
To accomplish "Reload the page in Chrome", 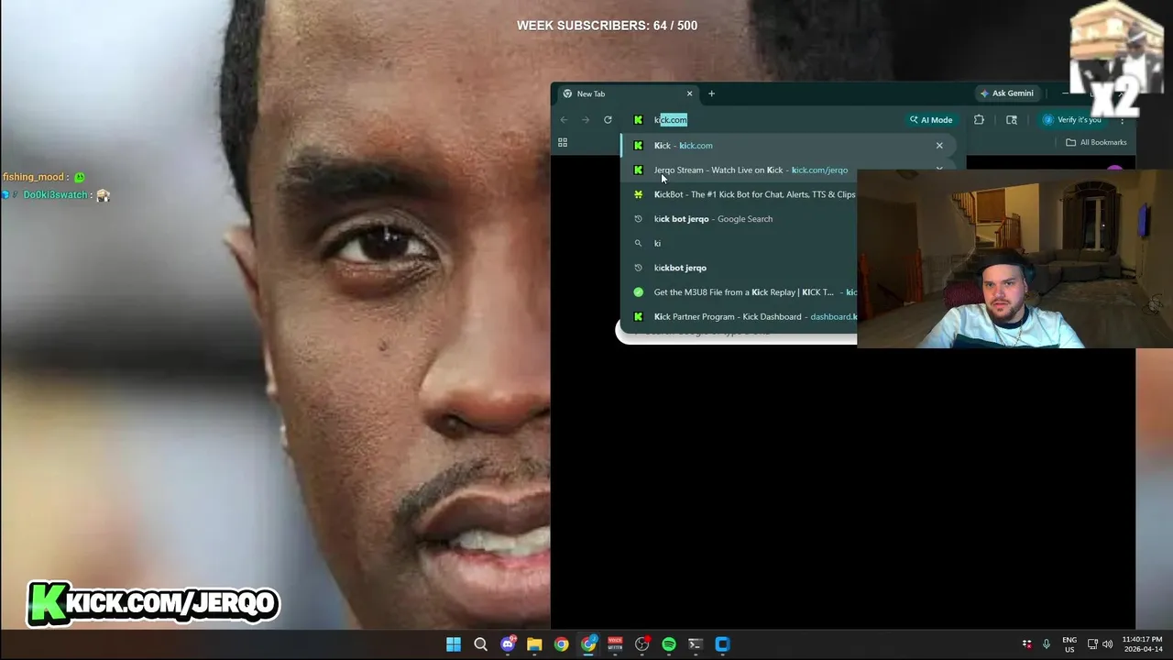I will (x=608, y=120).
